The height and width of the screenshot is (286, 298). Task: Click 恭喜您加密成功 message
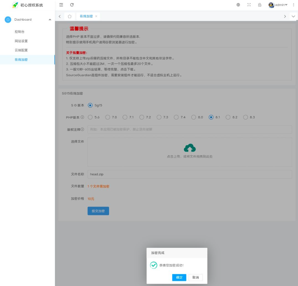171,265
